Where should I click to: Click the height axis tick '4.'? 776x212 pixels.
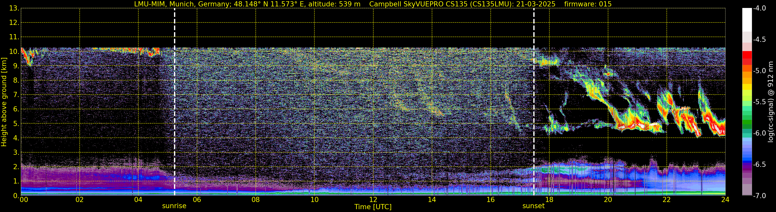(16, 138)
